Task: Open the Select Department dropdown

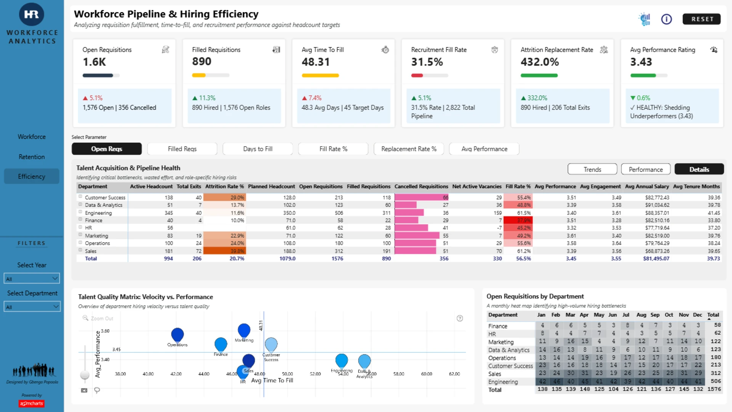Action: pos(32,307)
